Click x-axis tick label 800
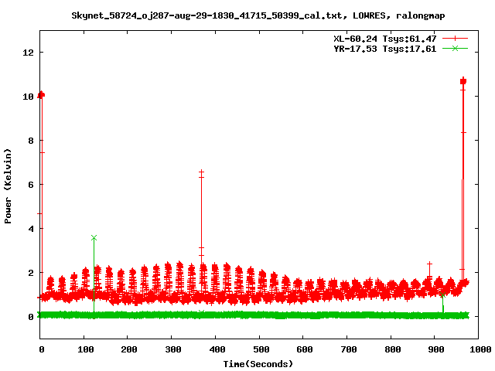The height and width of the screenshot is (371, 495). (392, 349)
